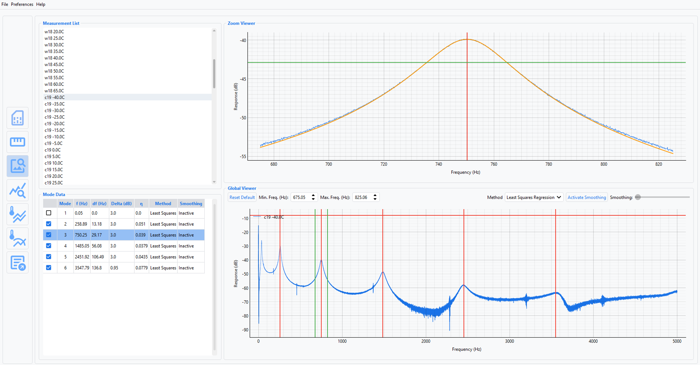This screenshot has height=365, width=700.
Task: Click the Mode Data table scrollbar
Action: [x=215, y=277]
